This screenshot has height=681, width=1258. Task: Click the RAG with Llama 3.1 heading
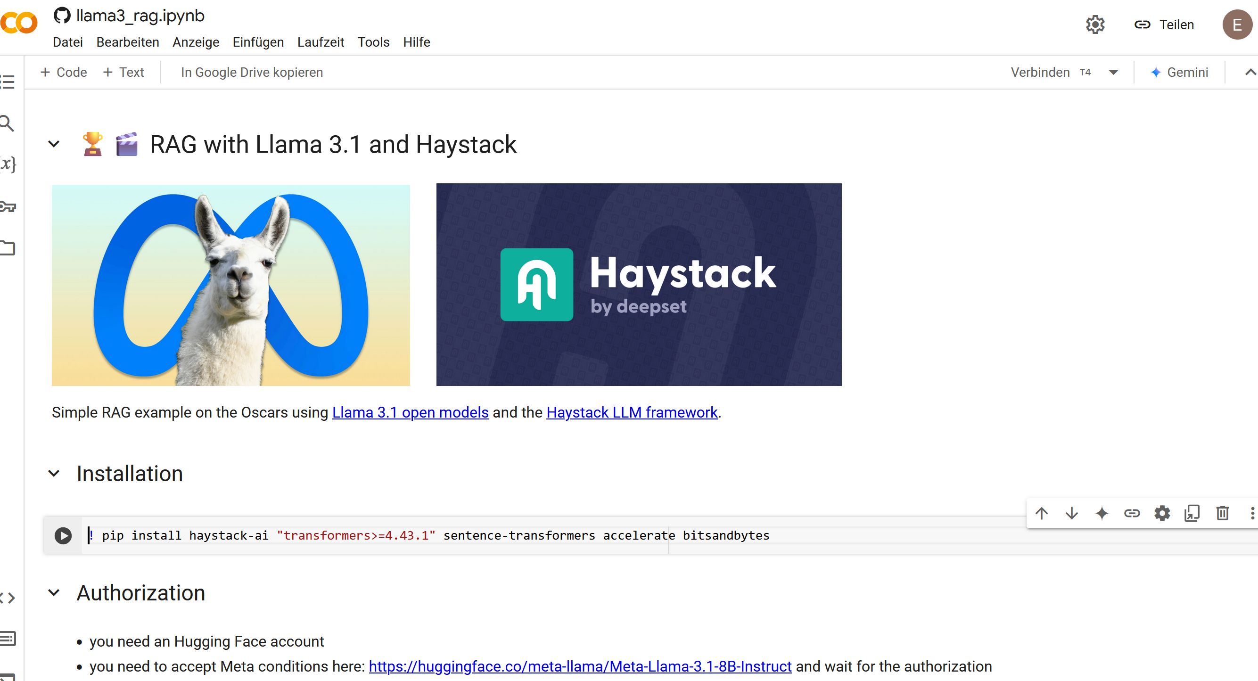point(333,145)
